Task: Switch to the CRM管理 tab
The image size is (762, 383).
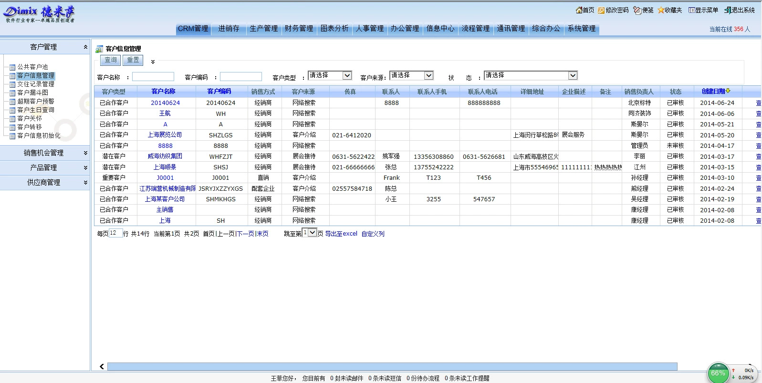Action: pos(193,29)
